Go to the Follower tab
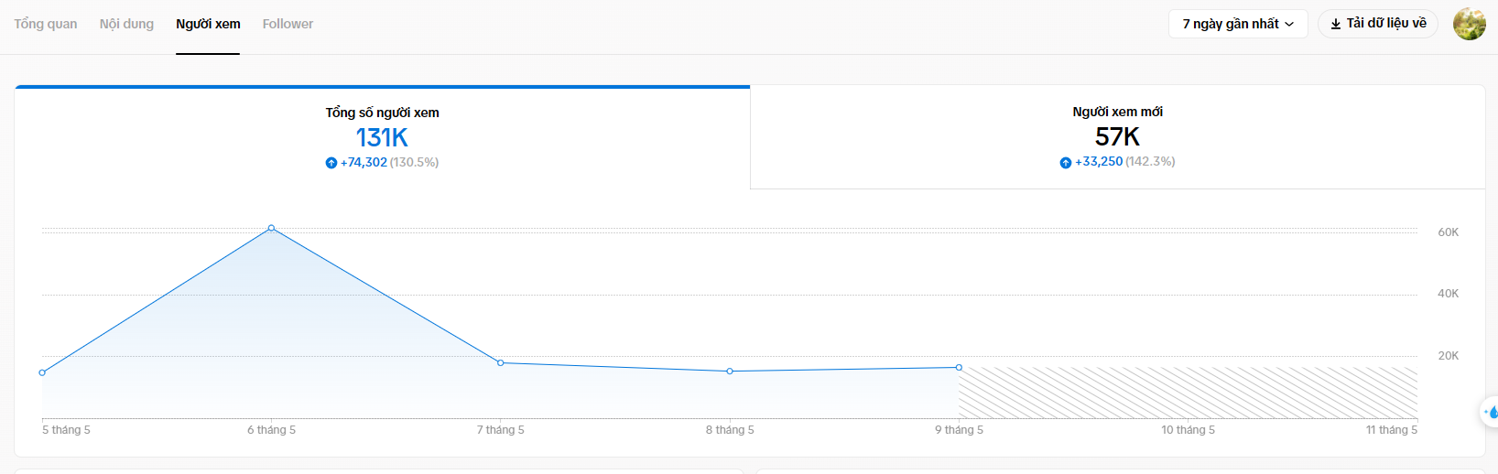 pos(288,24)
